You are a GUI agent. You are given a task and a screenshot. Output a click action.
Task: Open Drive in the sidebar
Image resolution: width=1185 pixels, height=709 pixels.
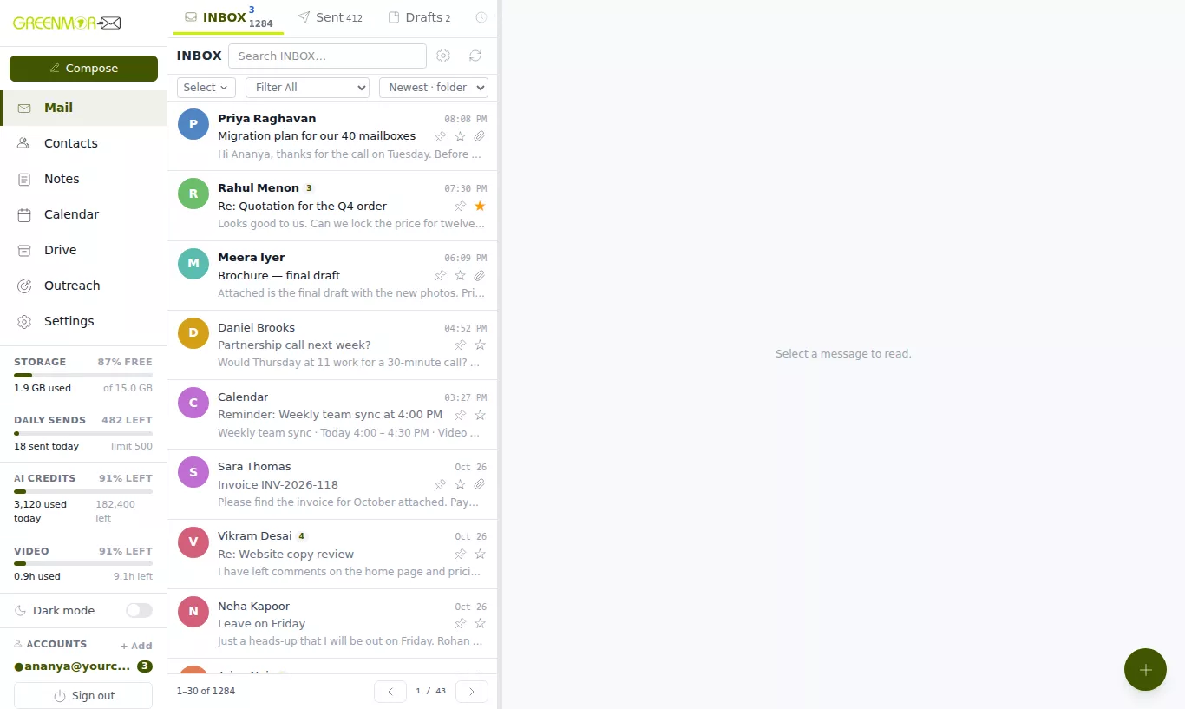coord(83,250)
